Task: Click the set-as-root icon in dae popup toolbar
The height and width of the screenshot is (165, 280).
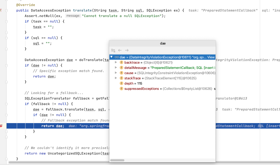Action: pos(113,51)
